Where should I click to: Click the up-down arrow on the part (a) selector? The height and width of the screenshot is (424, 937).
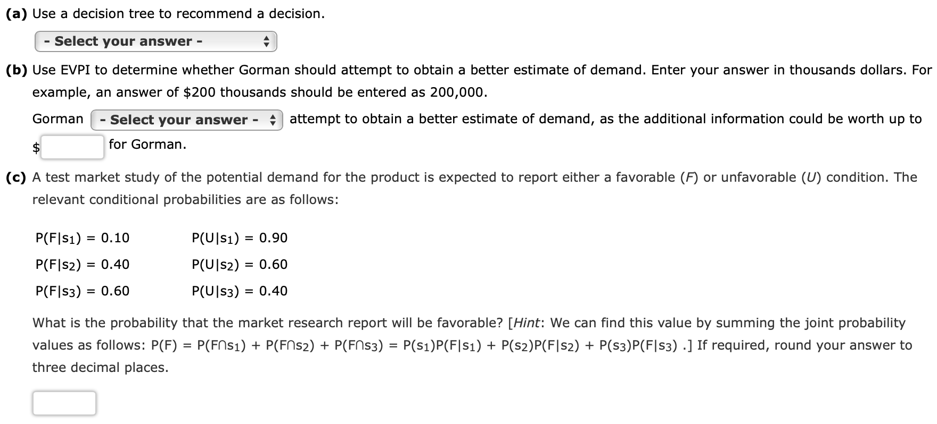266,41
